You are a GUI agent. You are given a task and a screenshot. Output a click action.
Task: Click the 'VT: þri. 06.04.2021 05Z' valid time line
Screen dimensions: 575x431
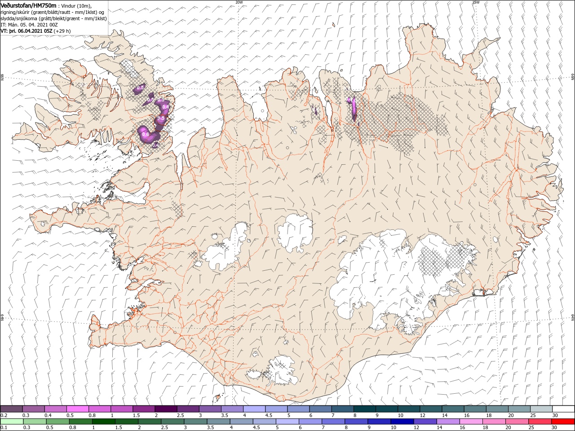26,31
